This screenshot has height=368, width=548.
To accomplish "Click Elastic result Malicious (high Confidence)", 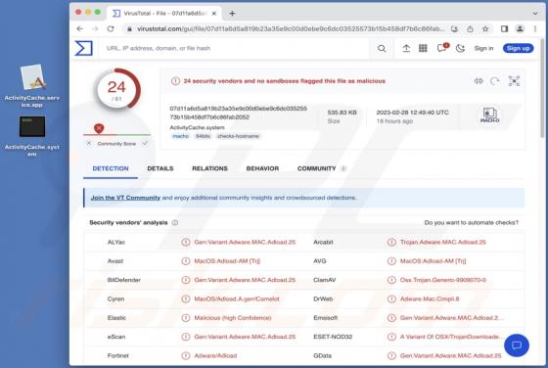I will pyautogui.click(x=233, y=318).
